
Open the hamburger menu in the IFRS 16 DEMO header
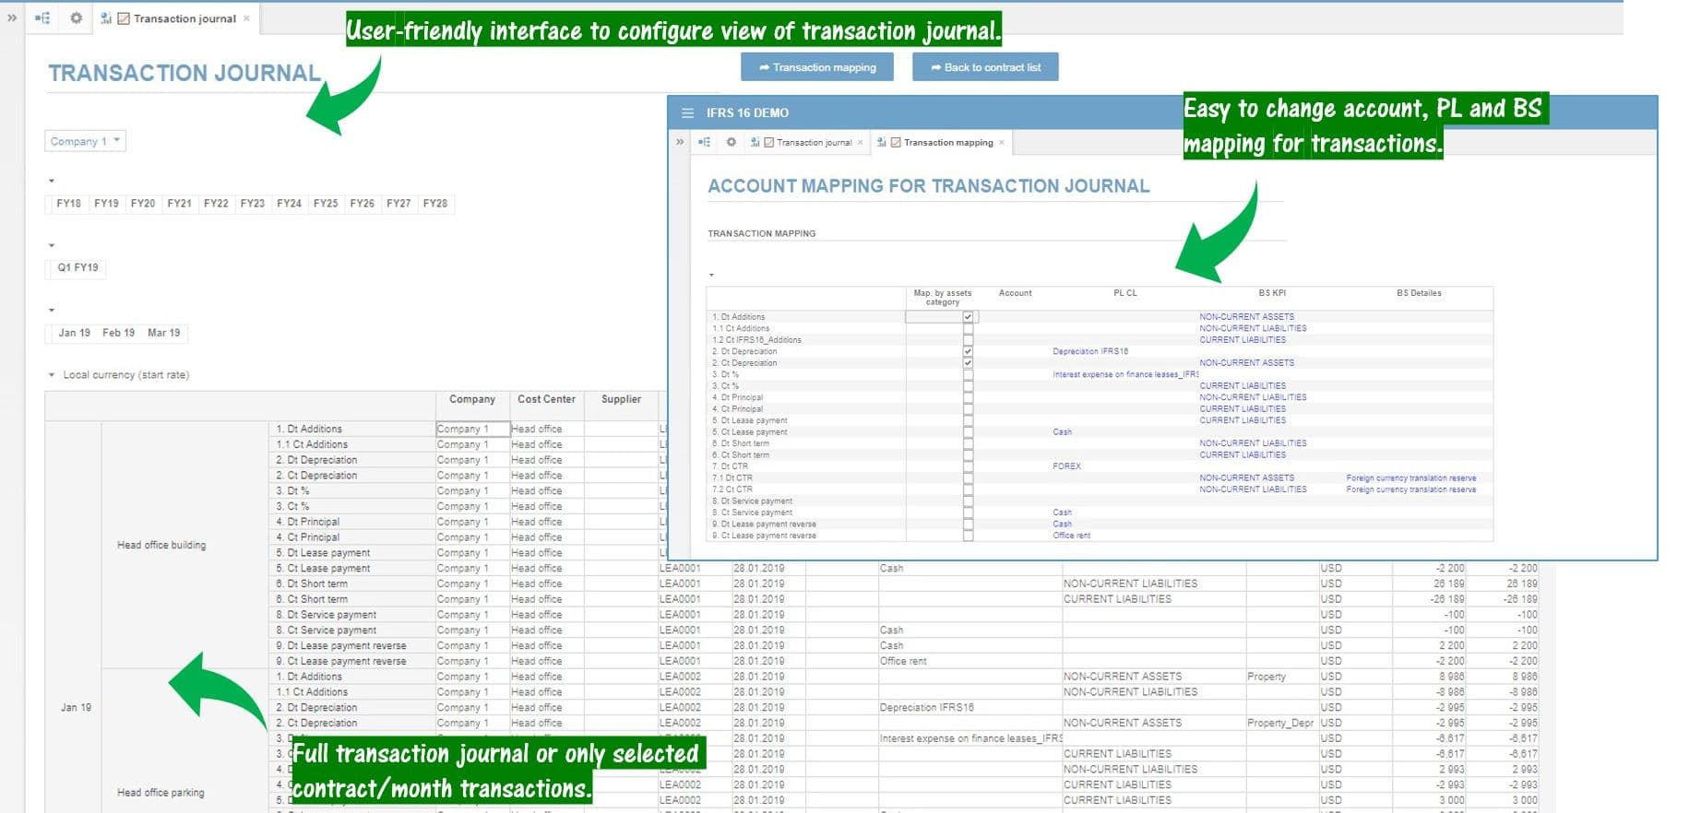687,112
